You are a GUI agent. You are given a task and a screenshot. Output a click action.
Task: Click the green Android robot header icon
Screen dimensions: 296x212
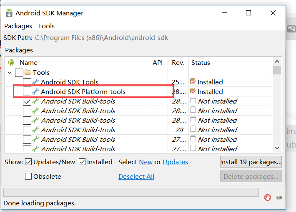(11, 62)
